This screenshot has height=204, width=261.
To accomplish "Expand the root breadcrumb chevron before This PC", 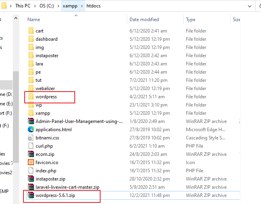I will point(11,6).
